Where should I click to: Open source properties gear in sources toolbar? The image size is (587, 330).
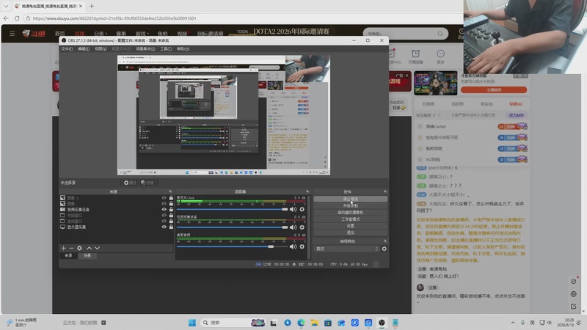(x=79, y=248)
